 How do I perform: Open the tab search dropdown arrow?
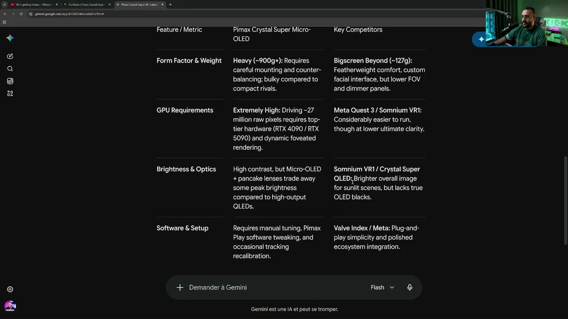tap(4, 4)
